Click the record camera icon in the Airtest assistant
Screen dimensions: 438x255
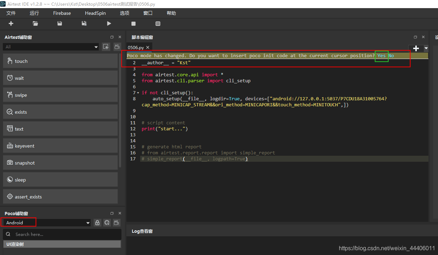point(117,47)
